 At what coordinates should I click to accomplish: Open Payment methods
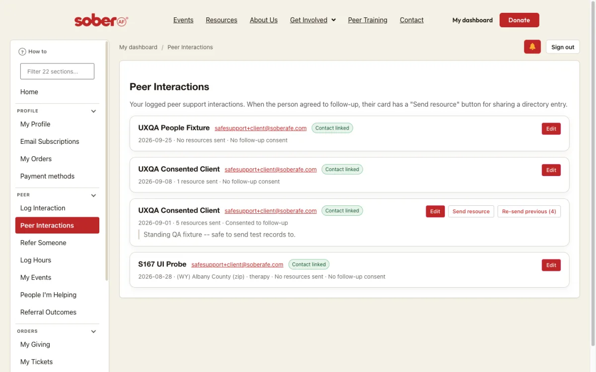point(57,176)
